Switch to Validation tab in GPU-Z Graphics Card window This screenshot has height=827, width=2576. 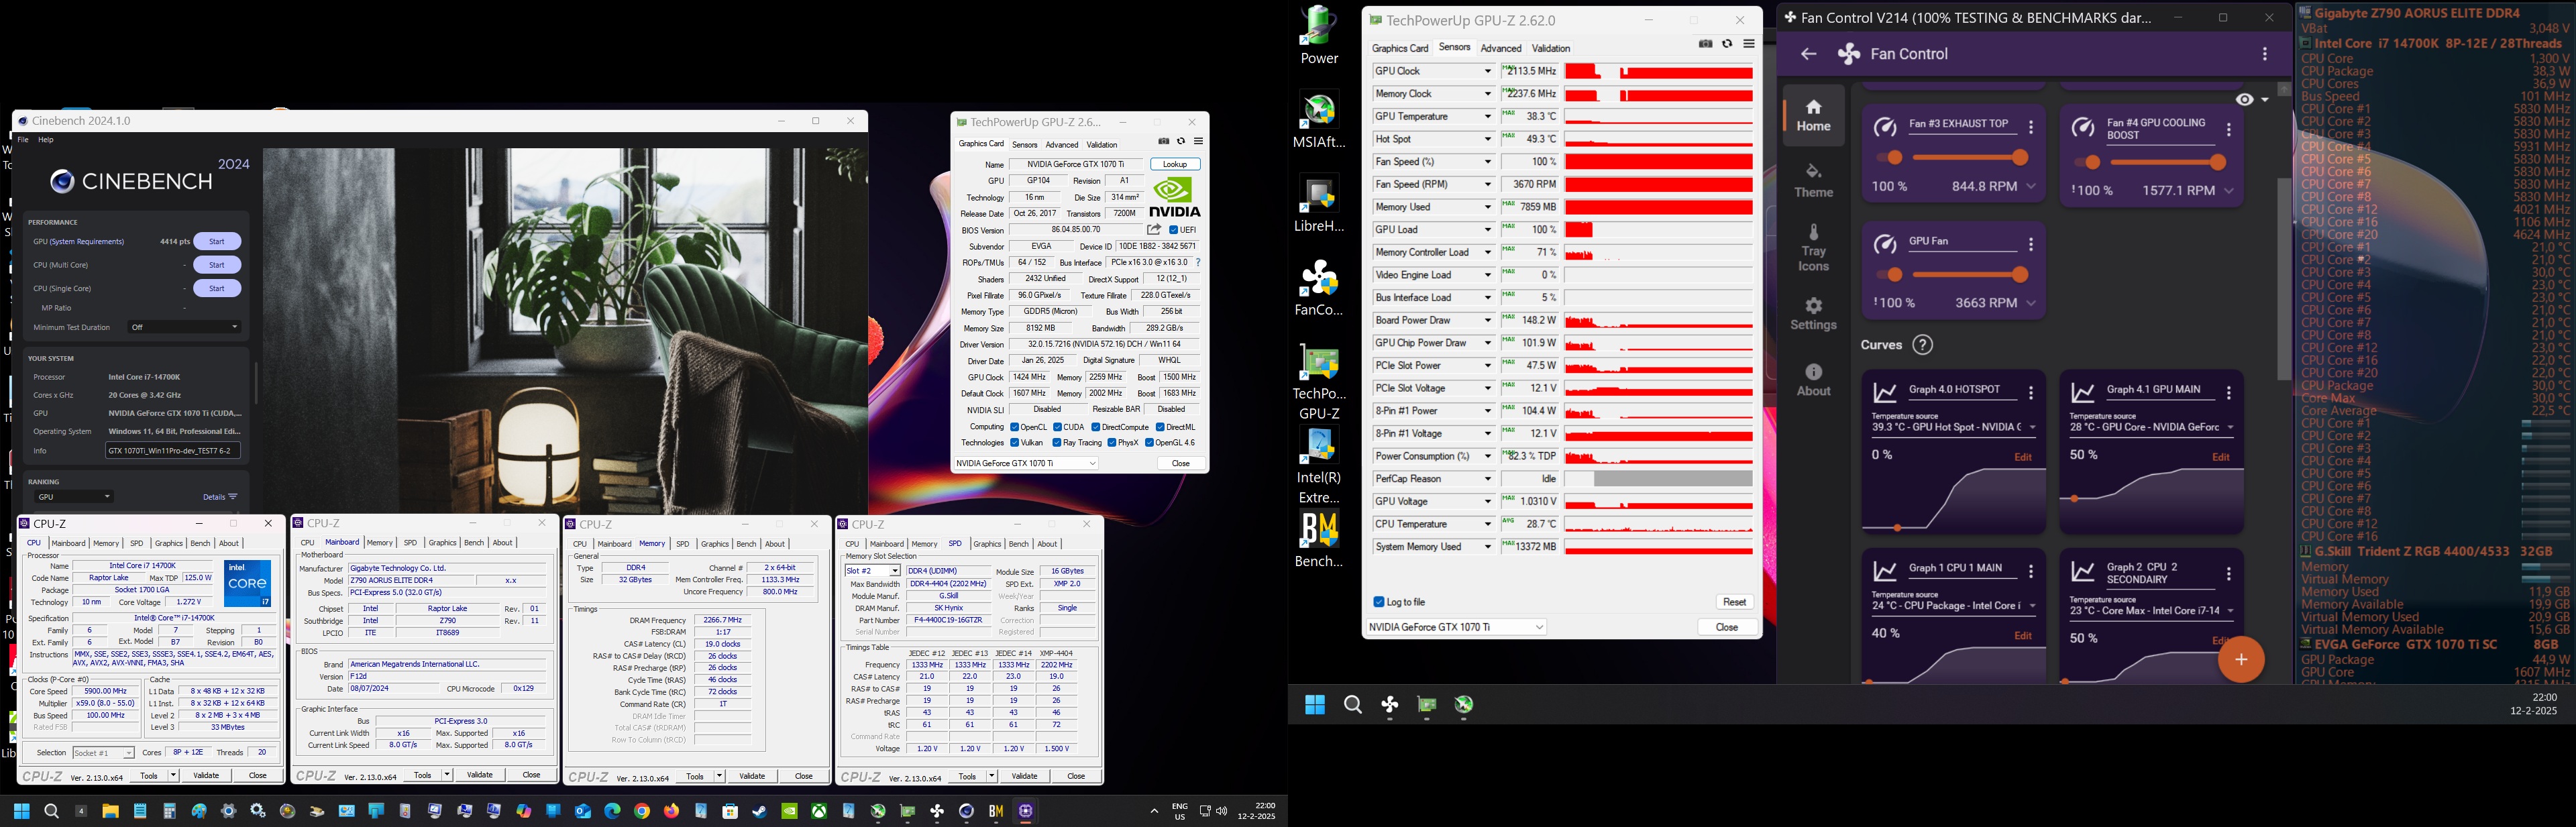tap(1102, 145)
